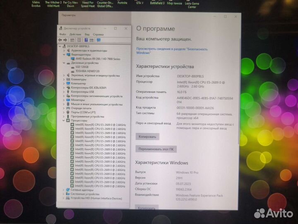
Task: Click the monitor icon beside Компьютер
Action: (68, 83)
